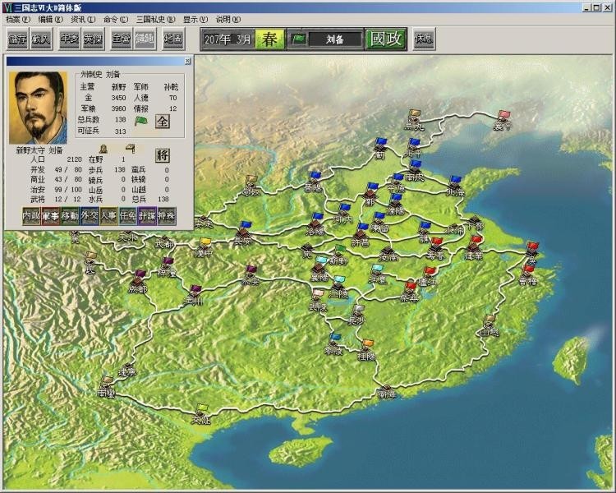
Task: Select the 晋阳 city on the map
Action: (x=314, y=182)
